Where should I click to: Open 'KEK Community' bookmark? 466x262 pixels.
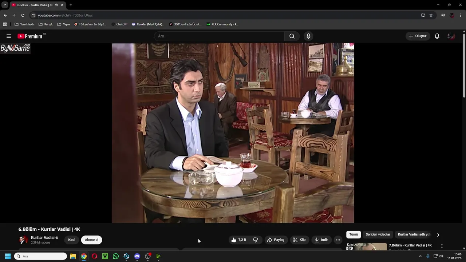pos(222,24)
